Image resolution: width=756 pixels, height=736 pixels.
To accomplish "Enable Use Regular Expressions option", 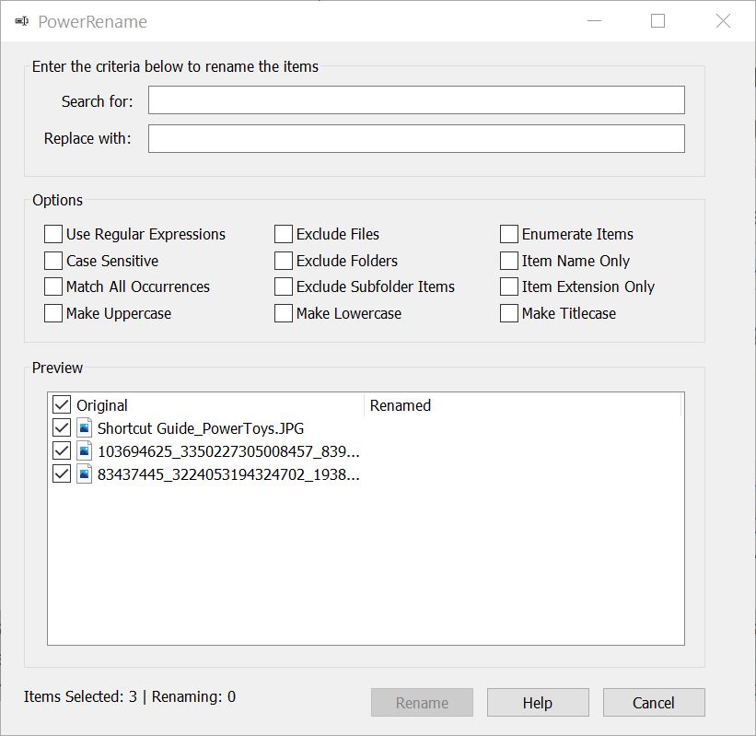I will (53, 234).
